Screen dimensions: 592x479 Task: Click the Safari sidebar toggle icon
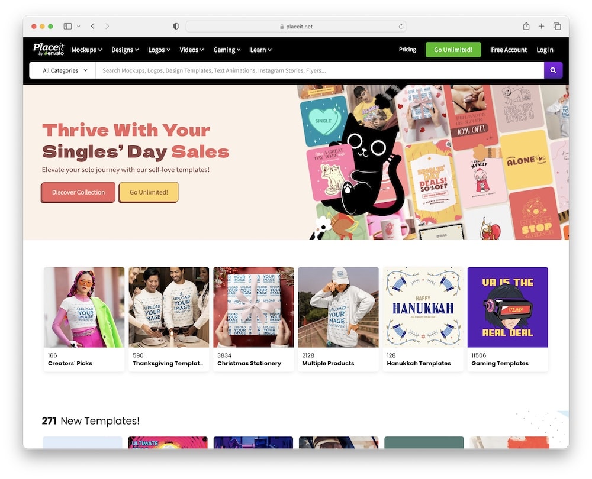point(67,27)
